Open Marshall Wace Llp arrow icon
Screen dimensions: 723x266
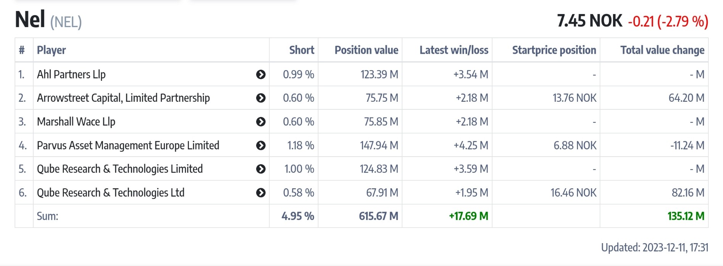pos(261,122)
